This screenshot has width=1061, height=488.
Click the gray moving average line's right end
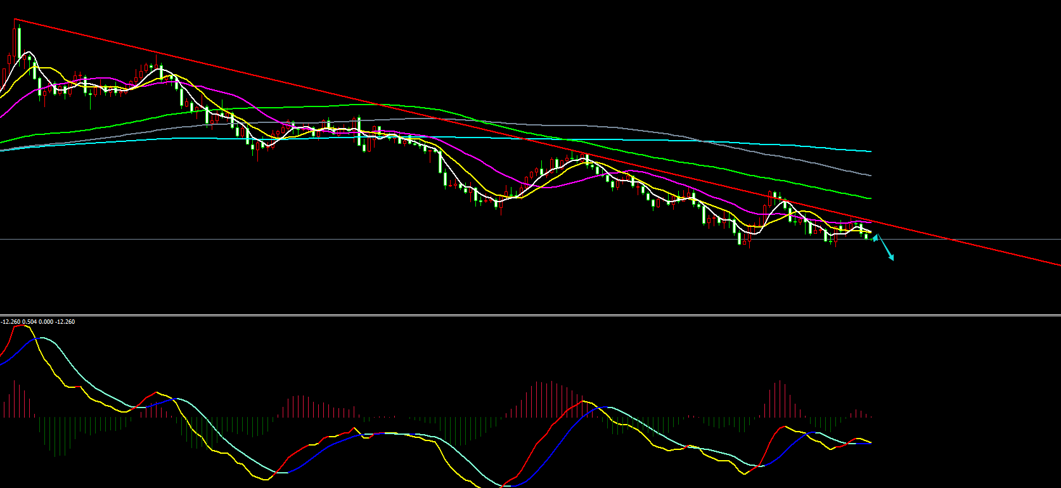[x=870, y=175]
